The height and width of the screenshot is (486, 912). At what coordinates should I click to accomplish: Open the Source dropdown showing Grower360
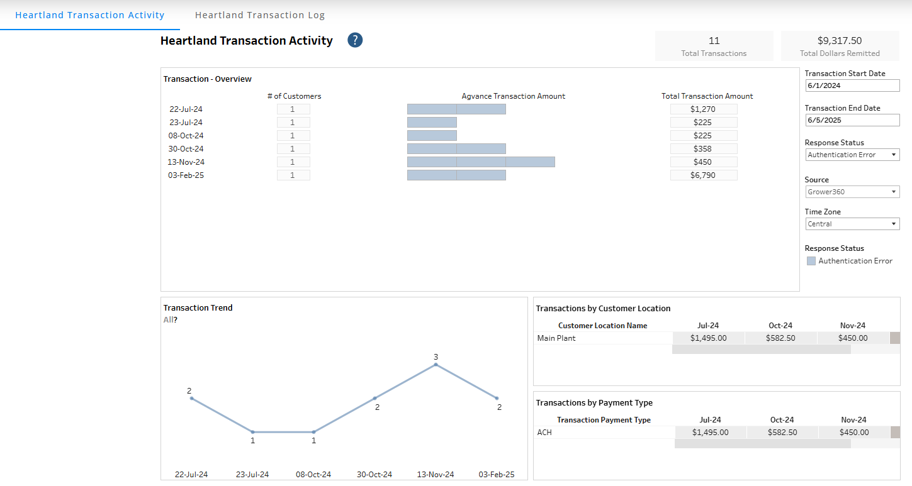click(x=853, y=192)
